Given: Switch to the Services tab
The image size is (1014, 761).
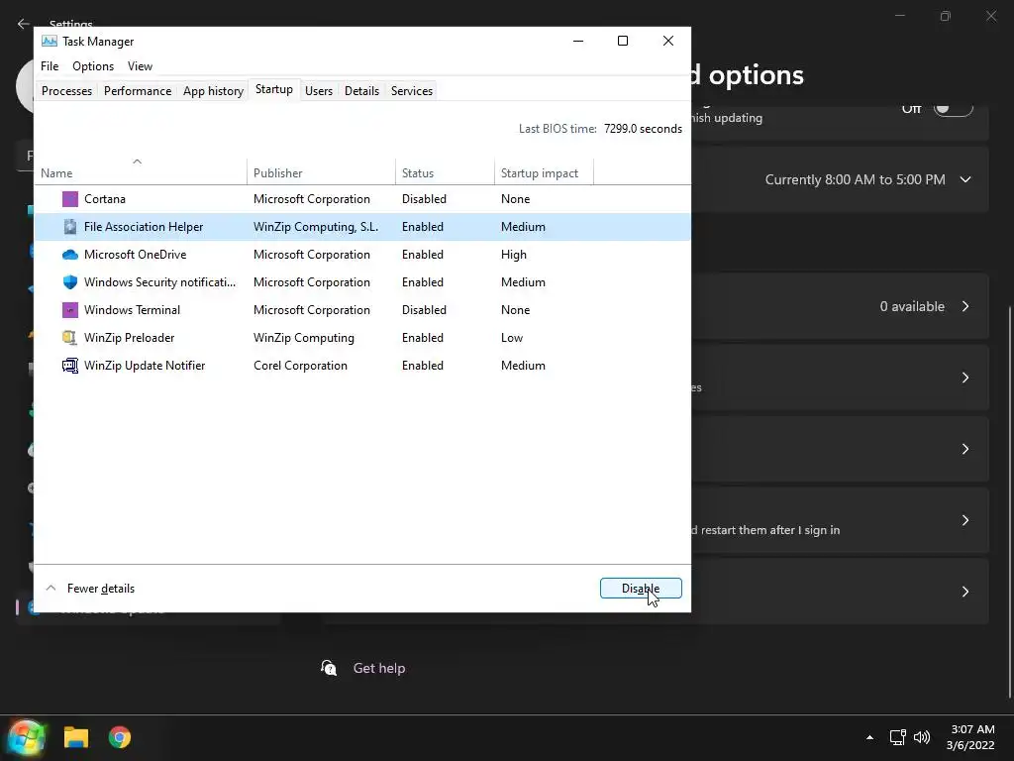Looking at the screenshot, I should click(x=412, y=91).
